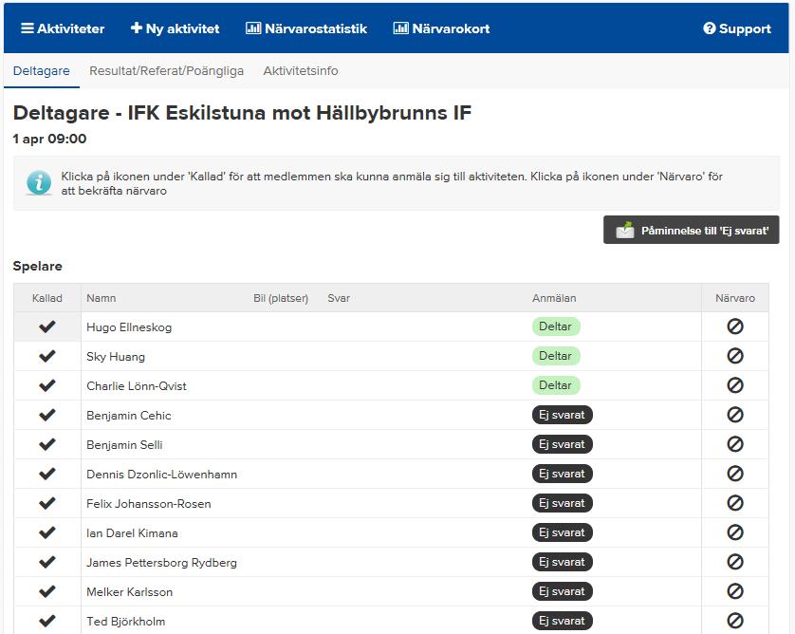Click Deltar badge for Sky Huang

556,356
